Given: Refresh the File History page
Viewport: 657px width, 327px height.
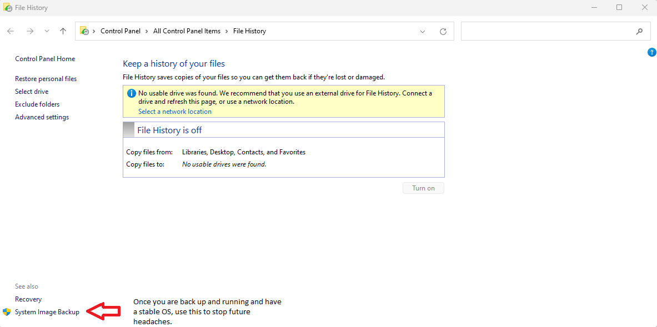Looking at the screenshot, I should click(x=443, y=32).
